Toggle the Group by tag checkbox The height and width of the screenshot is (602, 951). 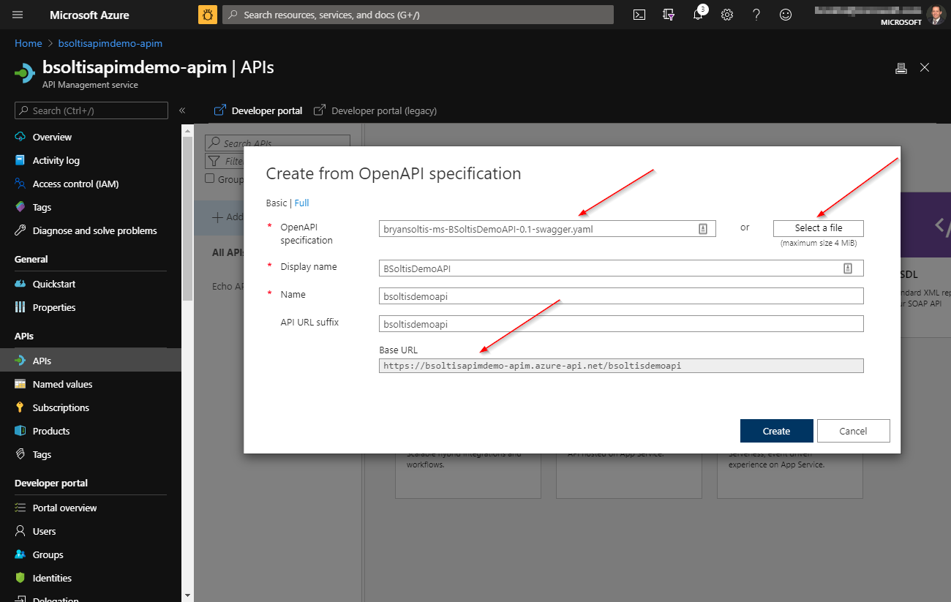coord(210,178)
